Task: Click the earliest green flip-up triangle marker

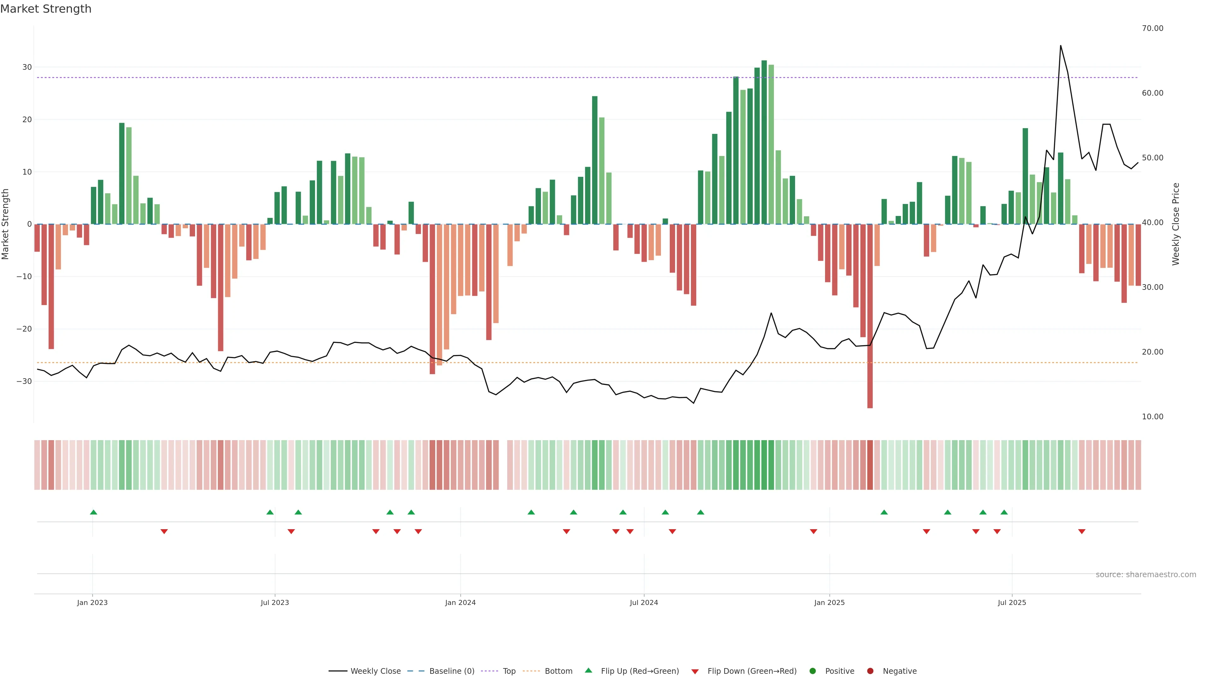Action: (x=94, y=512)
